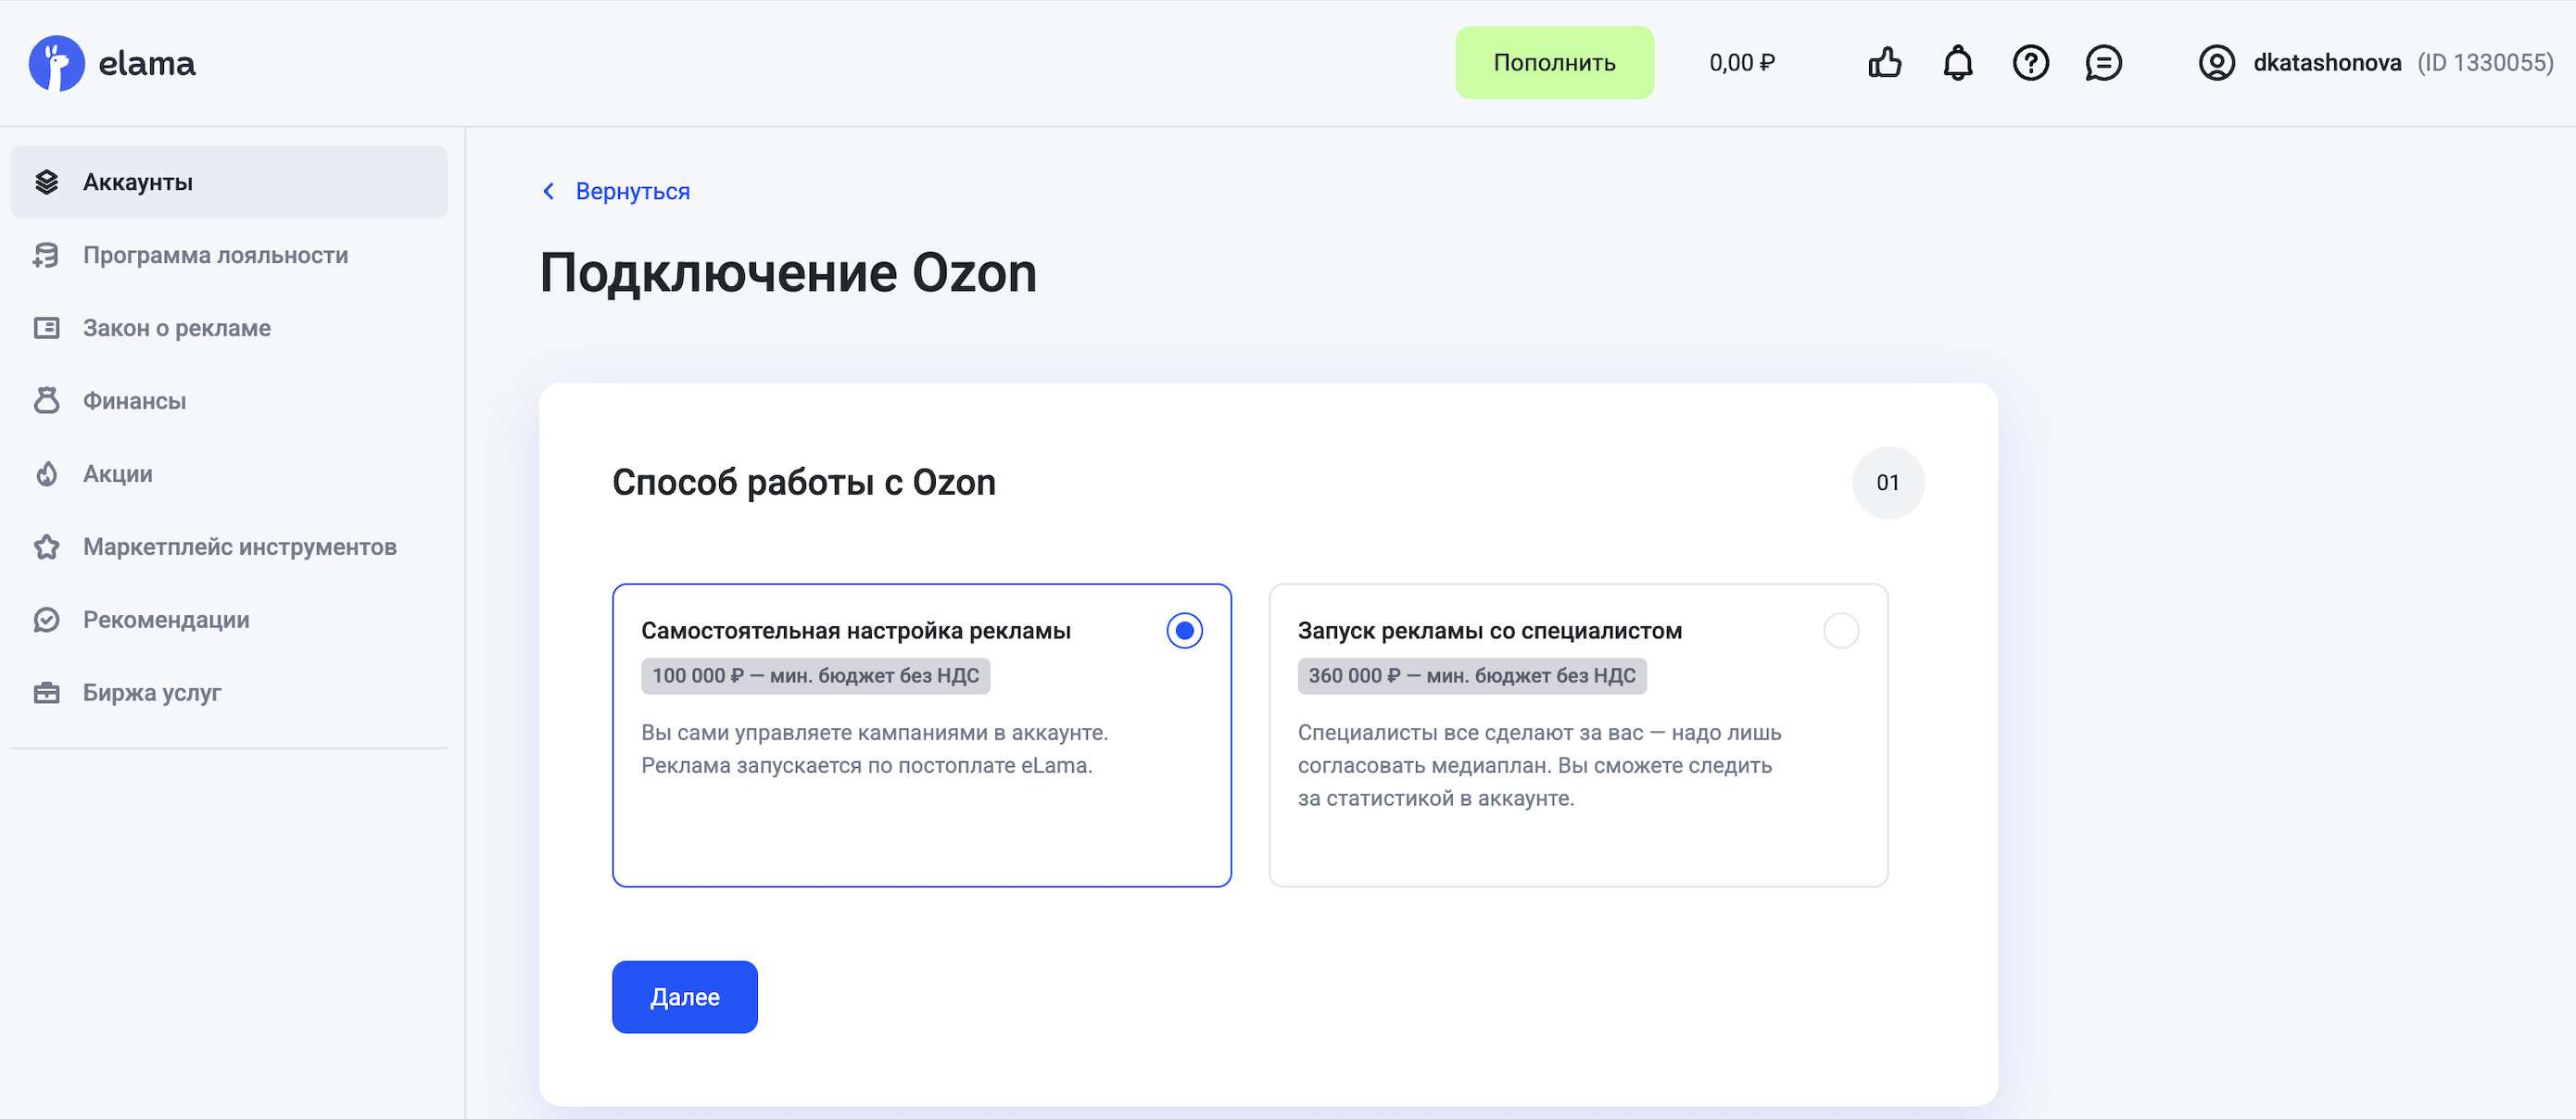Click title Подключение Ozon
This screenshot has width=2576, height=1119.
[x=788, y=273]
